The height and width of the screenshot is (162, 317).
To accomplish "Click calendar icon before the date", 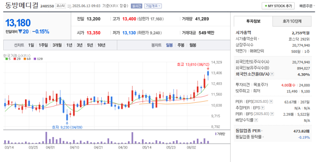I will tap(69, 6).
